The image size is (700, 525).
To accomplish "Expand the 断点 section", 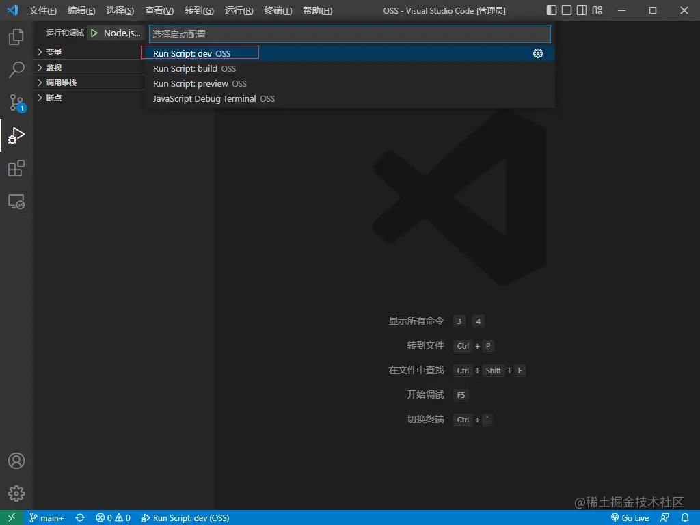I will 90,98.
